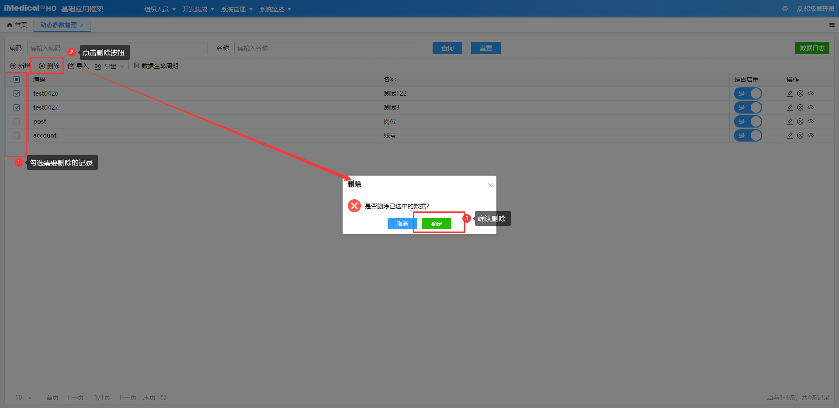Screen dimensions: 839x408
Task: Click the settings gear icon in header
Action: (x=785, y=9)
